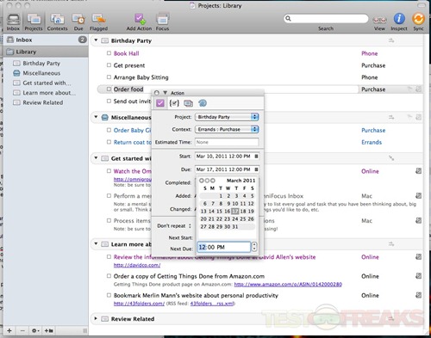Image resolution: width=431 pixels, height=338 pixels.
Task: Click Errands context on Return coat row
Action: tap(372, 142)
